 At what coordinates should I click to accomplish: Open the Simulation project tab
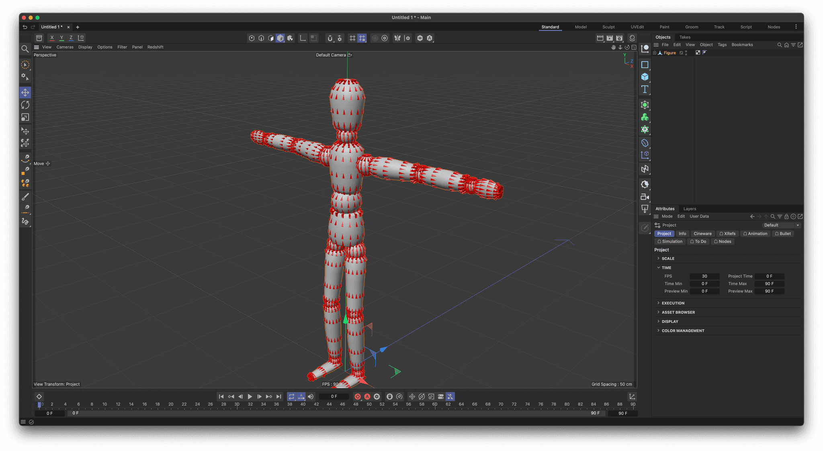click(670, 241)
